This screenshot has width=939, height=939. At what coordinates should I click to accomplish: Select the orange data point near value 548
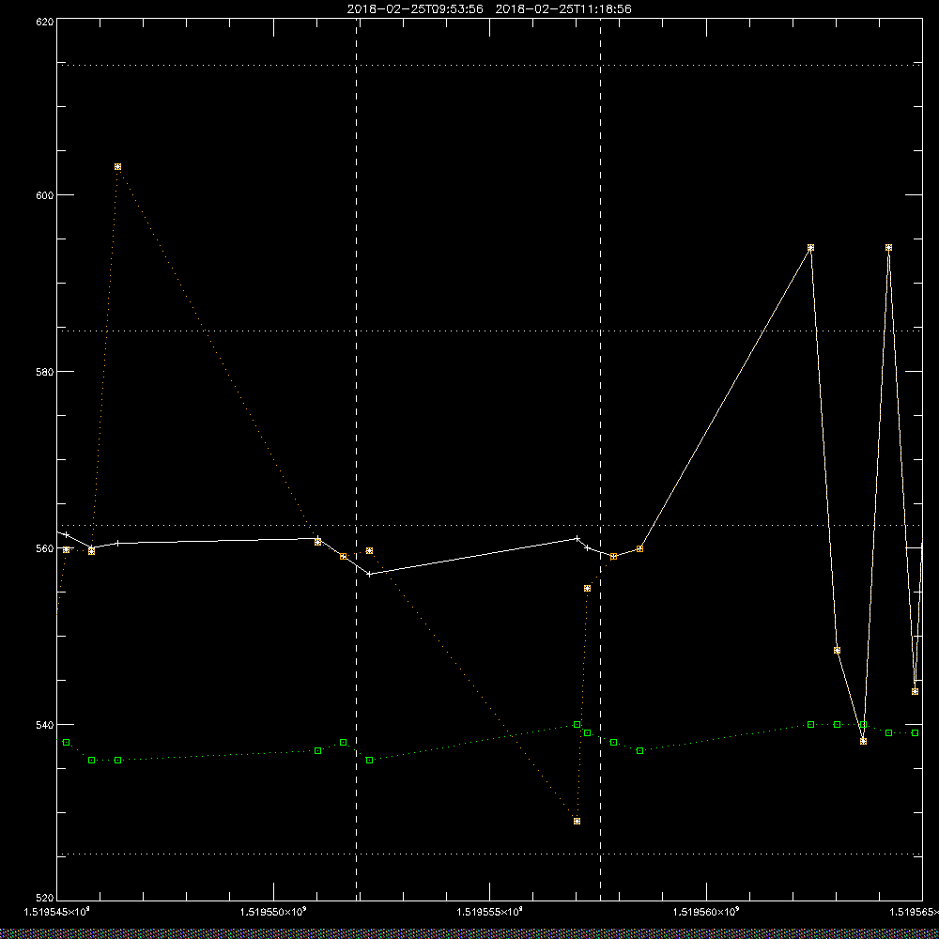pyautogui.click(x=838, y=651)
